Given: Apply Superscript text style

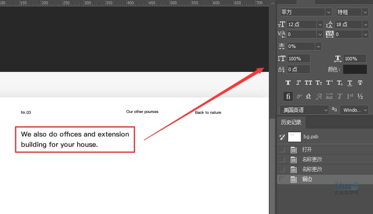Looking at the screenshot, I should point(329,83).
